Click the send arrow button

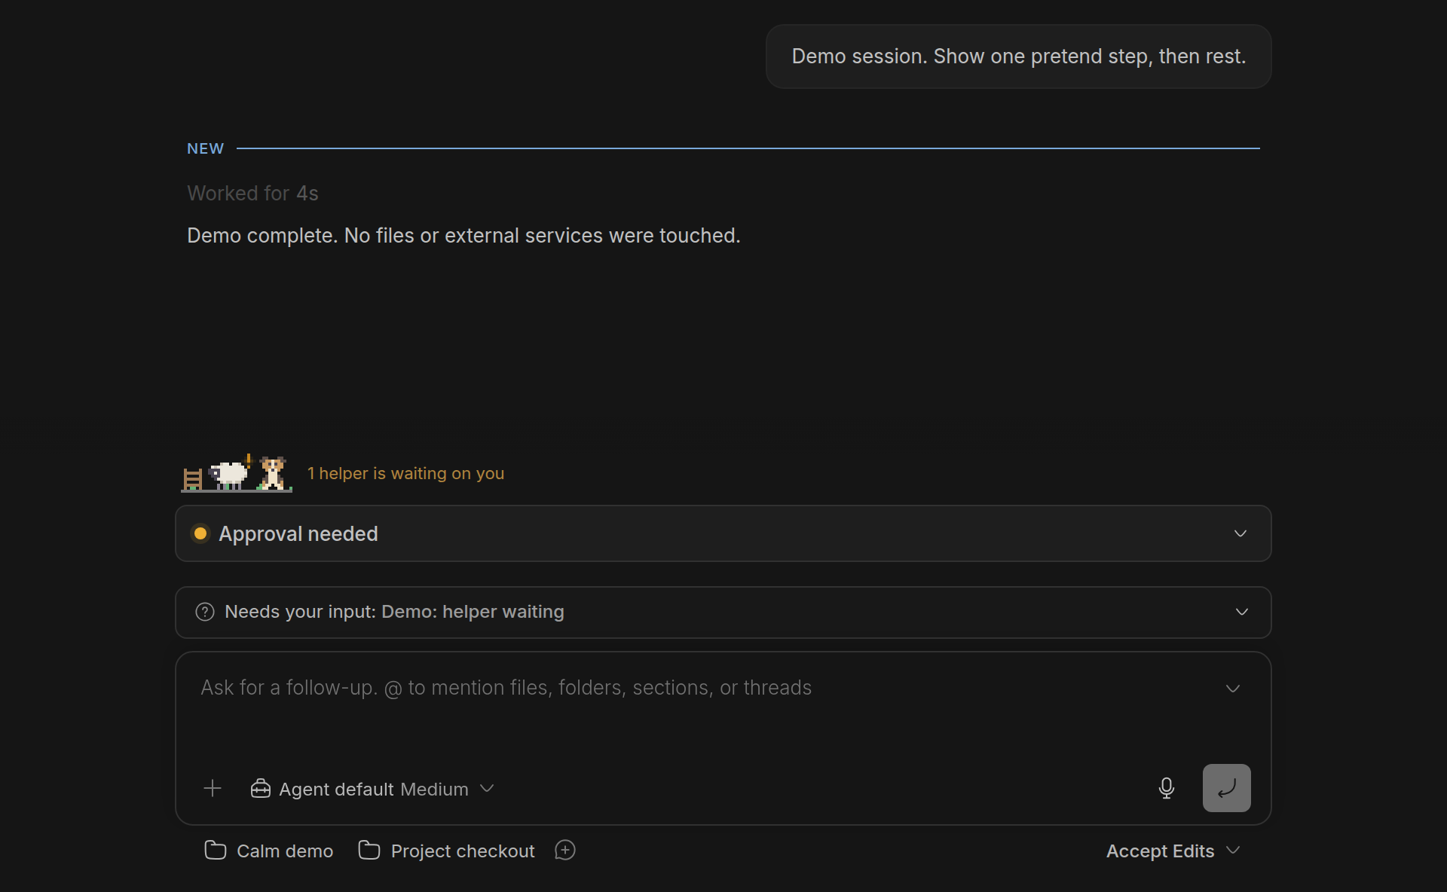click(x=1226, y=788)
